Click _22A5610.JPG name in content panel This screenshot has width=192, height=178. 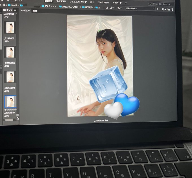point(10,114)
